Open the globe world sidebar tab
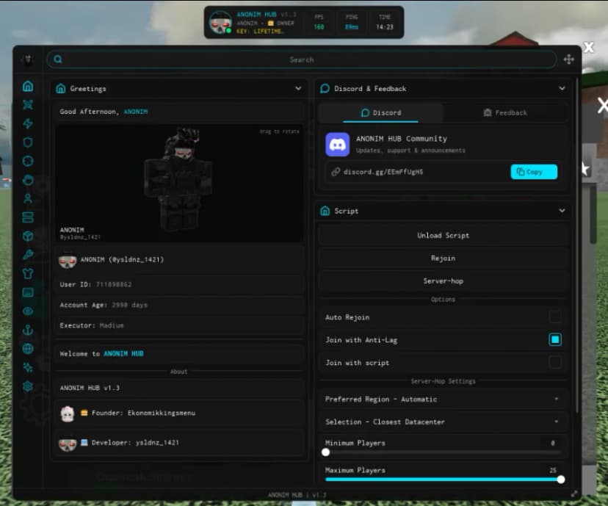The height and width of the screenshot is (506, 608). (x=28, y=349)
